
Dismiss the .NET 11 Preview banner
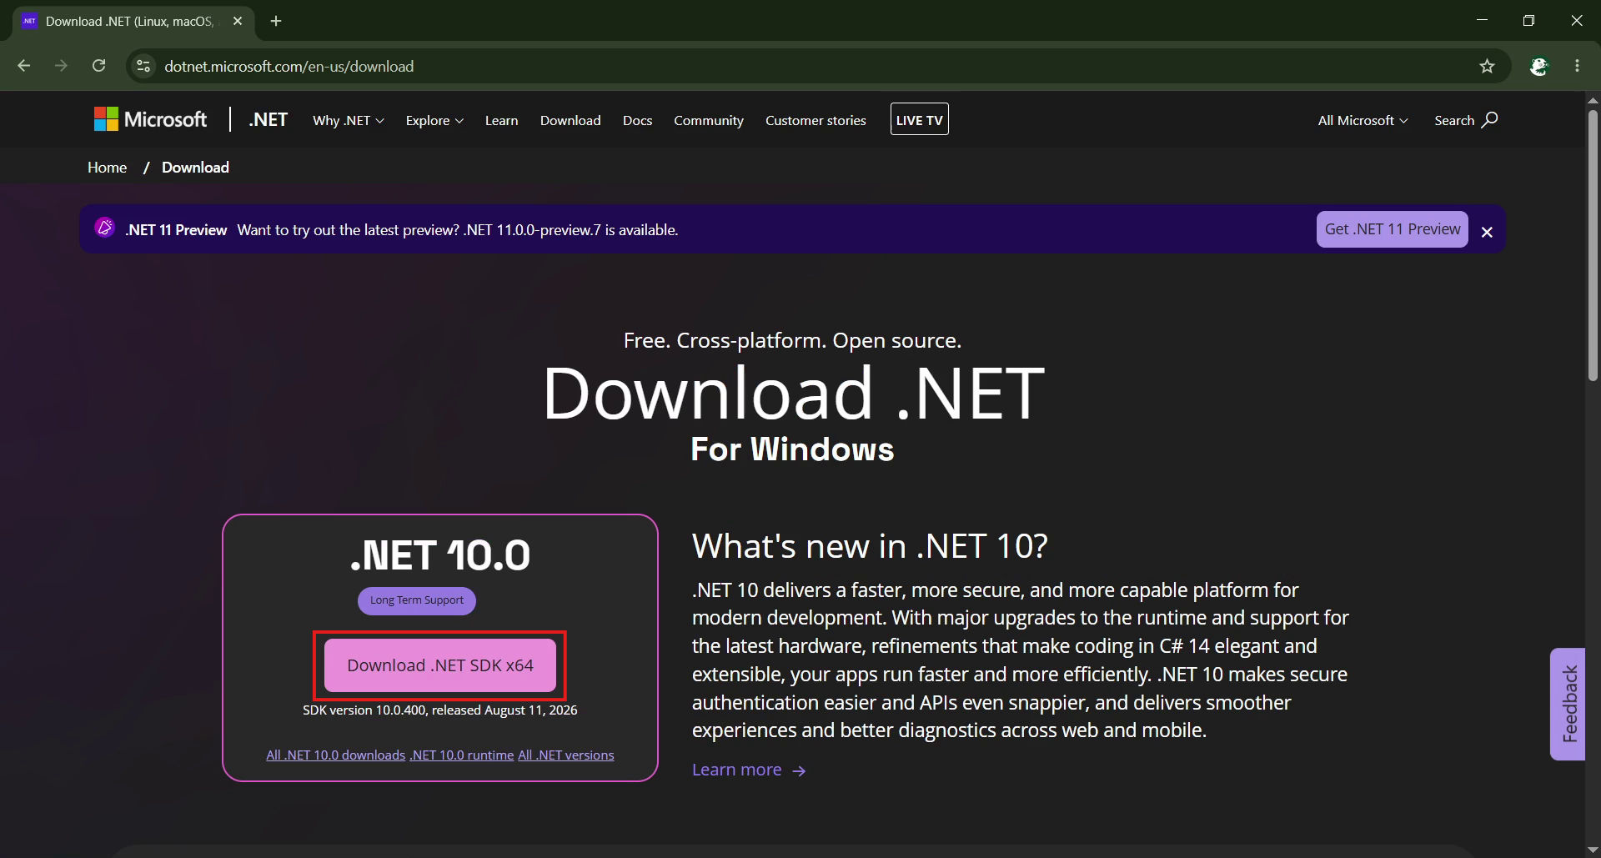point(1487,232)
